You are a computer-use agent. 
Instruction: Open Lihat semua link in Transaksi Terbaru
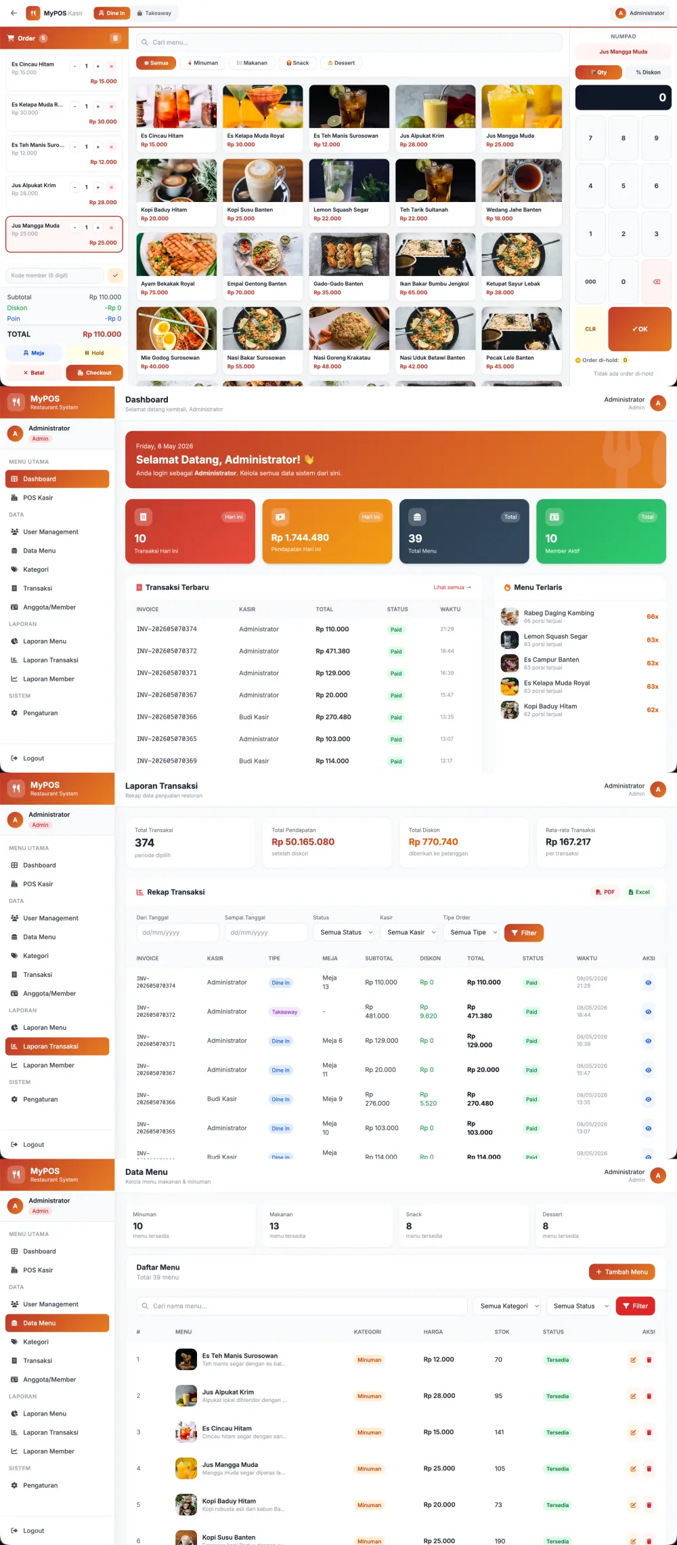tap(452, 587)
